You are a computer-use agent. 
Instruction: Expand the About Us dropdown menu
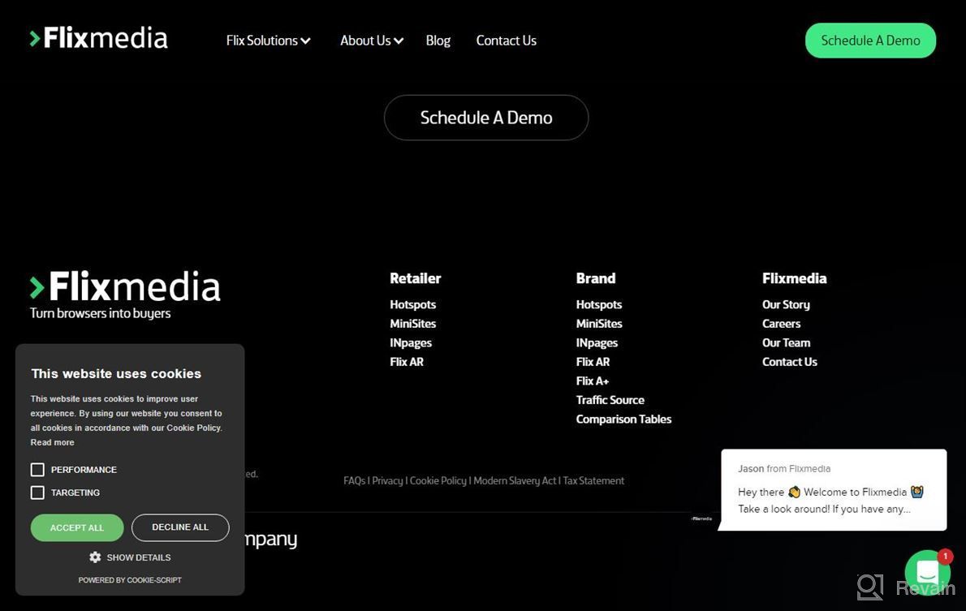pos(372,41)
